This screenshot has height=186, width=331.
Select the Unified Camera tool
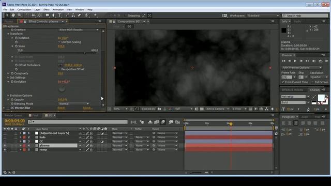(33, 15)
